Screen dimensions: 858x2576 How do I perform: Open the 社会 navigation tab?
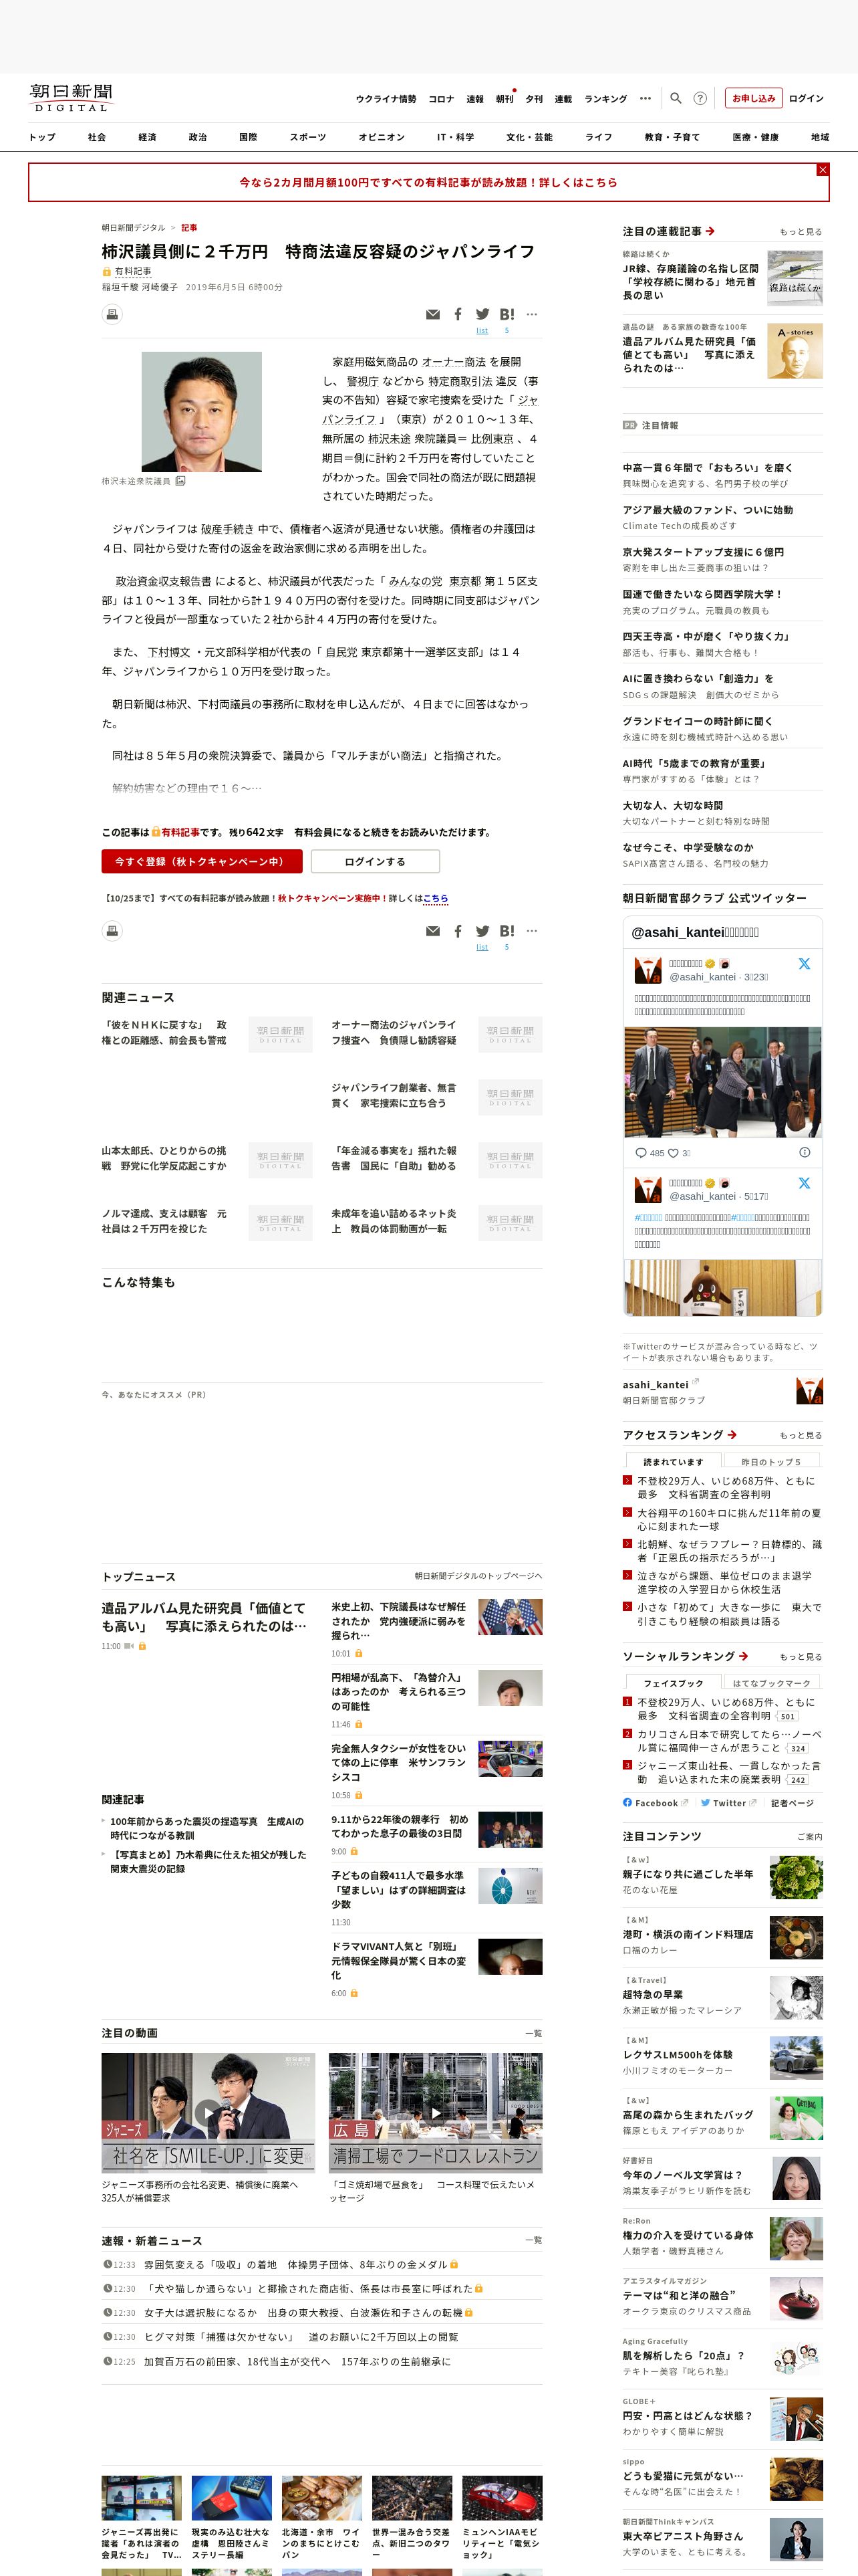click(97, 137)
